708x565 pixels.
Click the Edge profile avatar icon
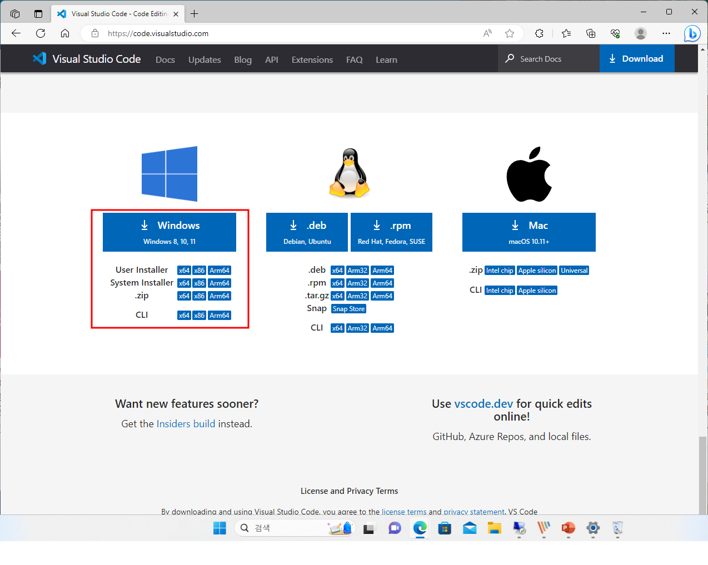tap(641, 33)
